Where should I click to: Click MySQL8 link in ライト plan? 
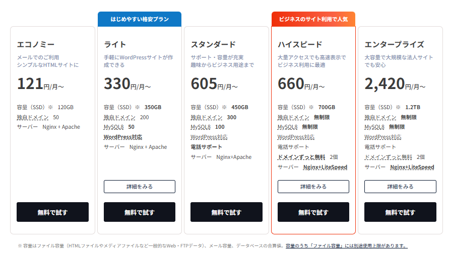pos(113,127)
